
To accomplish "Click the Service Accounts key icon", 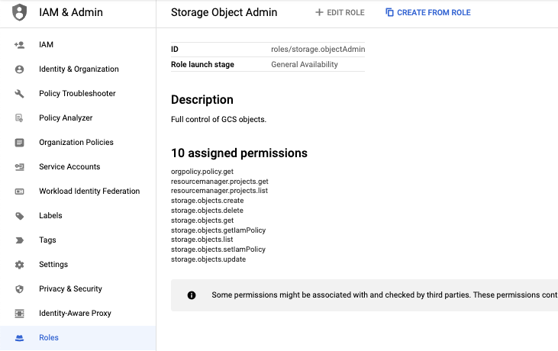I will tap(20, 167).
